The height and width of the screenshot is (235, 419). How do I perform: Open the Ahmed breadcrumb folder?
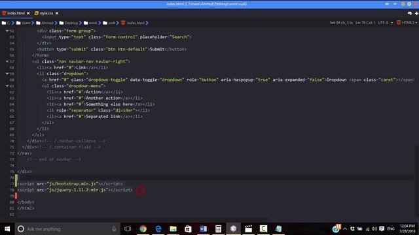point(45,23)
